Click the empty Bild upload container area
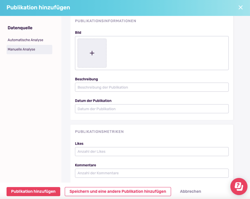 (168, 53)
